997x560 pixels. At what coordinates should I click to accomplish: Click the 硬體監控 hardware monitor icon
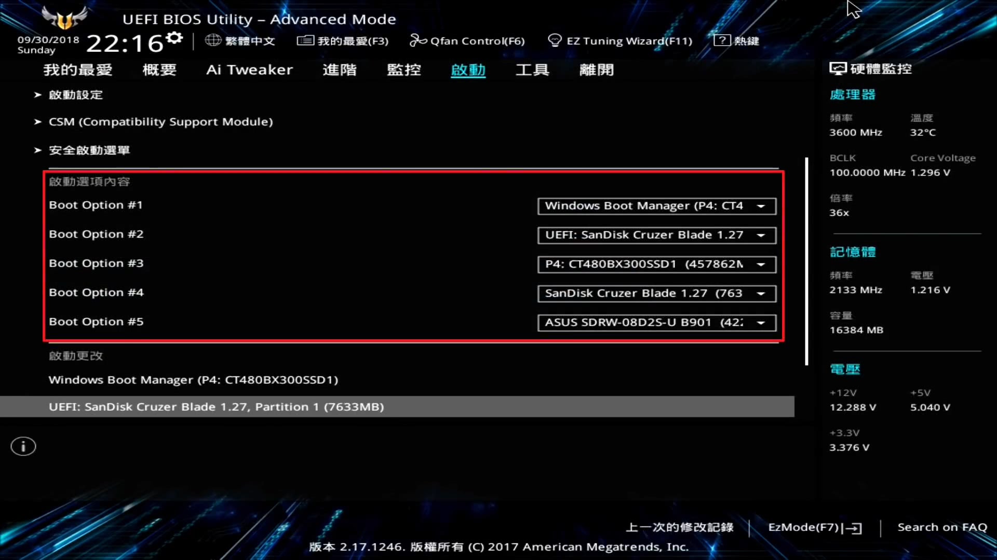[838, 68]
